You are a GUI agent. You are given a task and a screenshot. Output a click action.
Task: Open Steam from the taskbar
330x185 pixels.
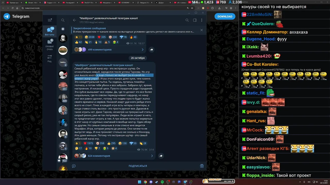click(156, 182)
